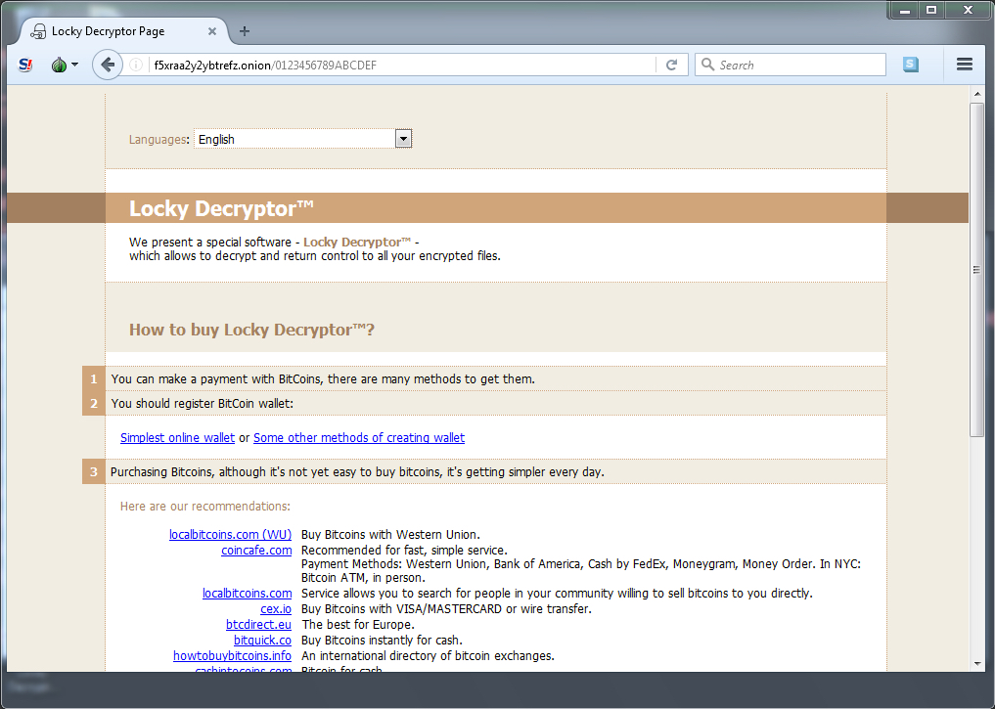Close the Locky Decryptor Page tab
995x709 pixels.
(x=212, y=31)
